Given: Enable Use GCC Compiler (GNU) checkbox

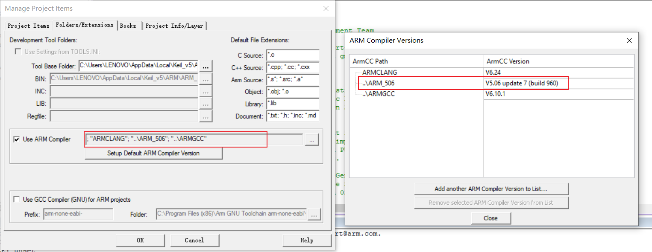Looking at the screenshot, I should 17,199.
